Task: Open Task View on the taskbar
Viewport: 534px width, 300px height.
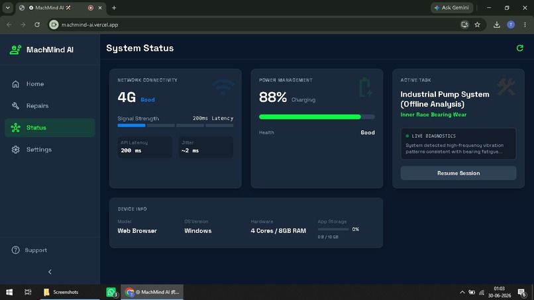Action: (x=28, y=292)
